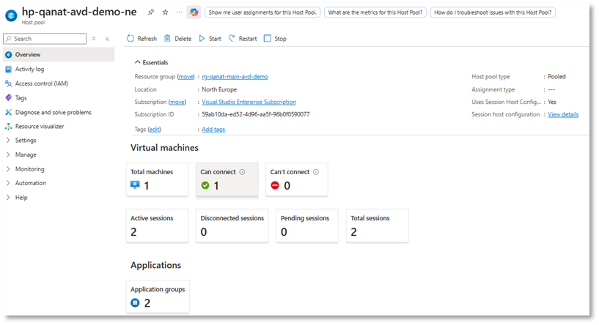599x325 pixels.
Task: Open Activity log from sidebar
Action: click(29, 70)
